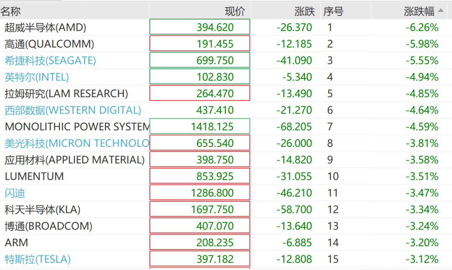The width and height of the screenshot is (452, 270).
Task: Click Micron change value -26.000
Action: click(x=294, y=143)
